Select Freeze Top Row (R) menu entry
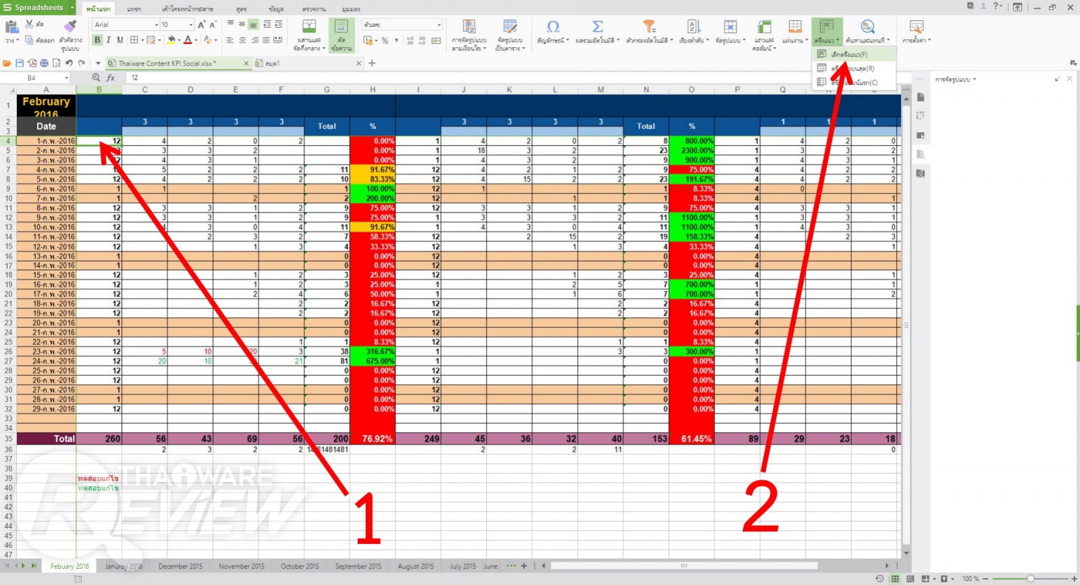The height and width of the screenshot is (585, 1080). (854, 68)
